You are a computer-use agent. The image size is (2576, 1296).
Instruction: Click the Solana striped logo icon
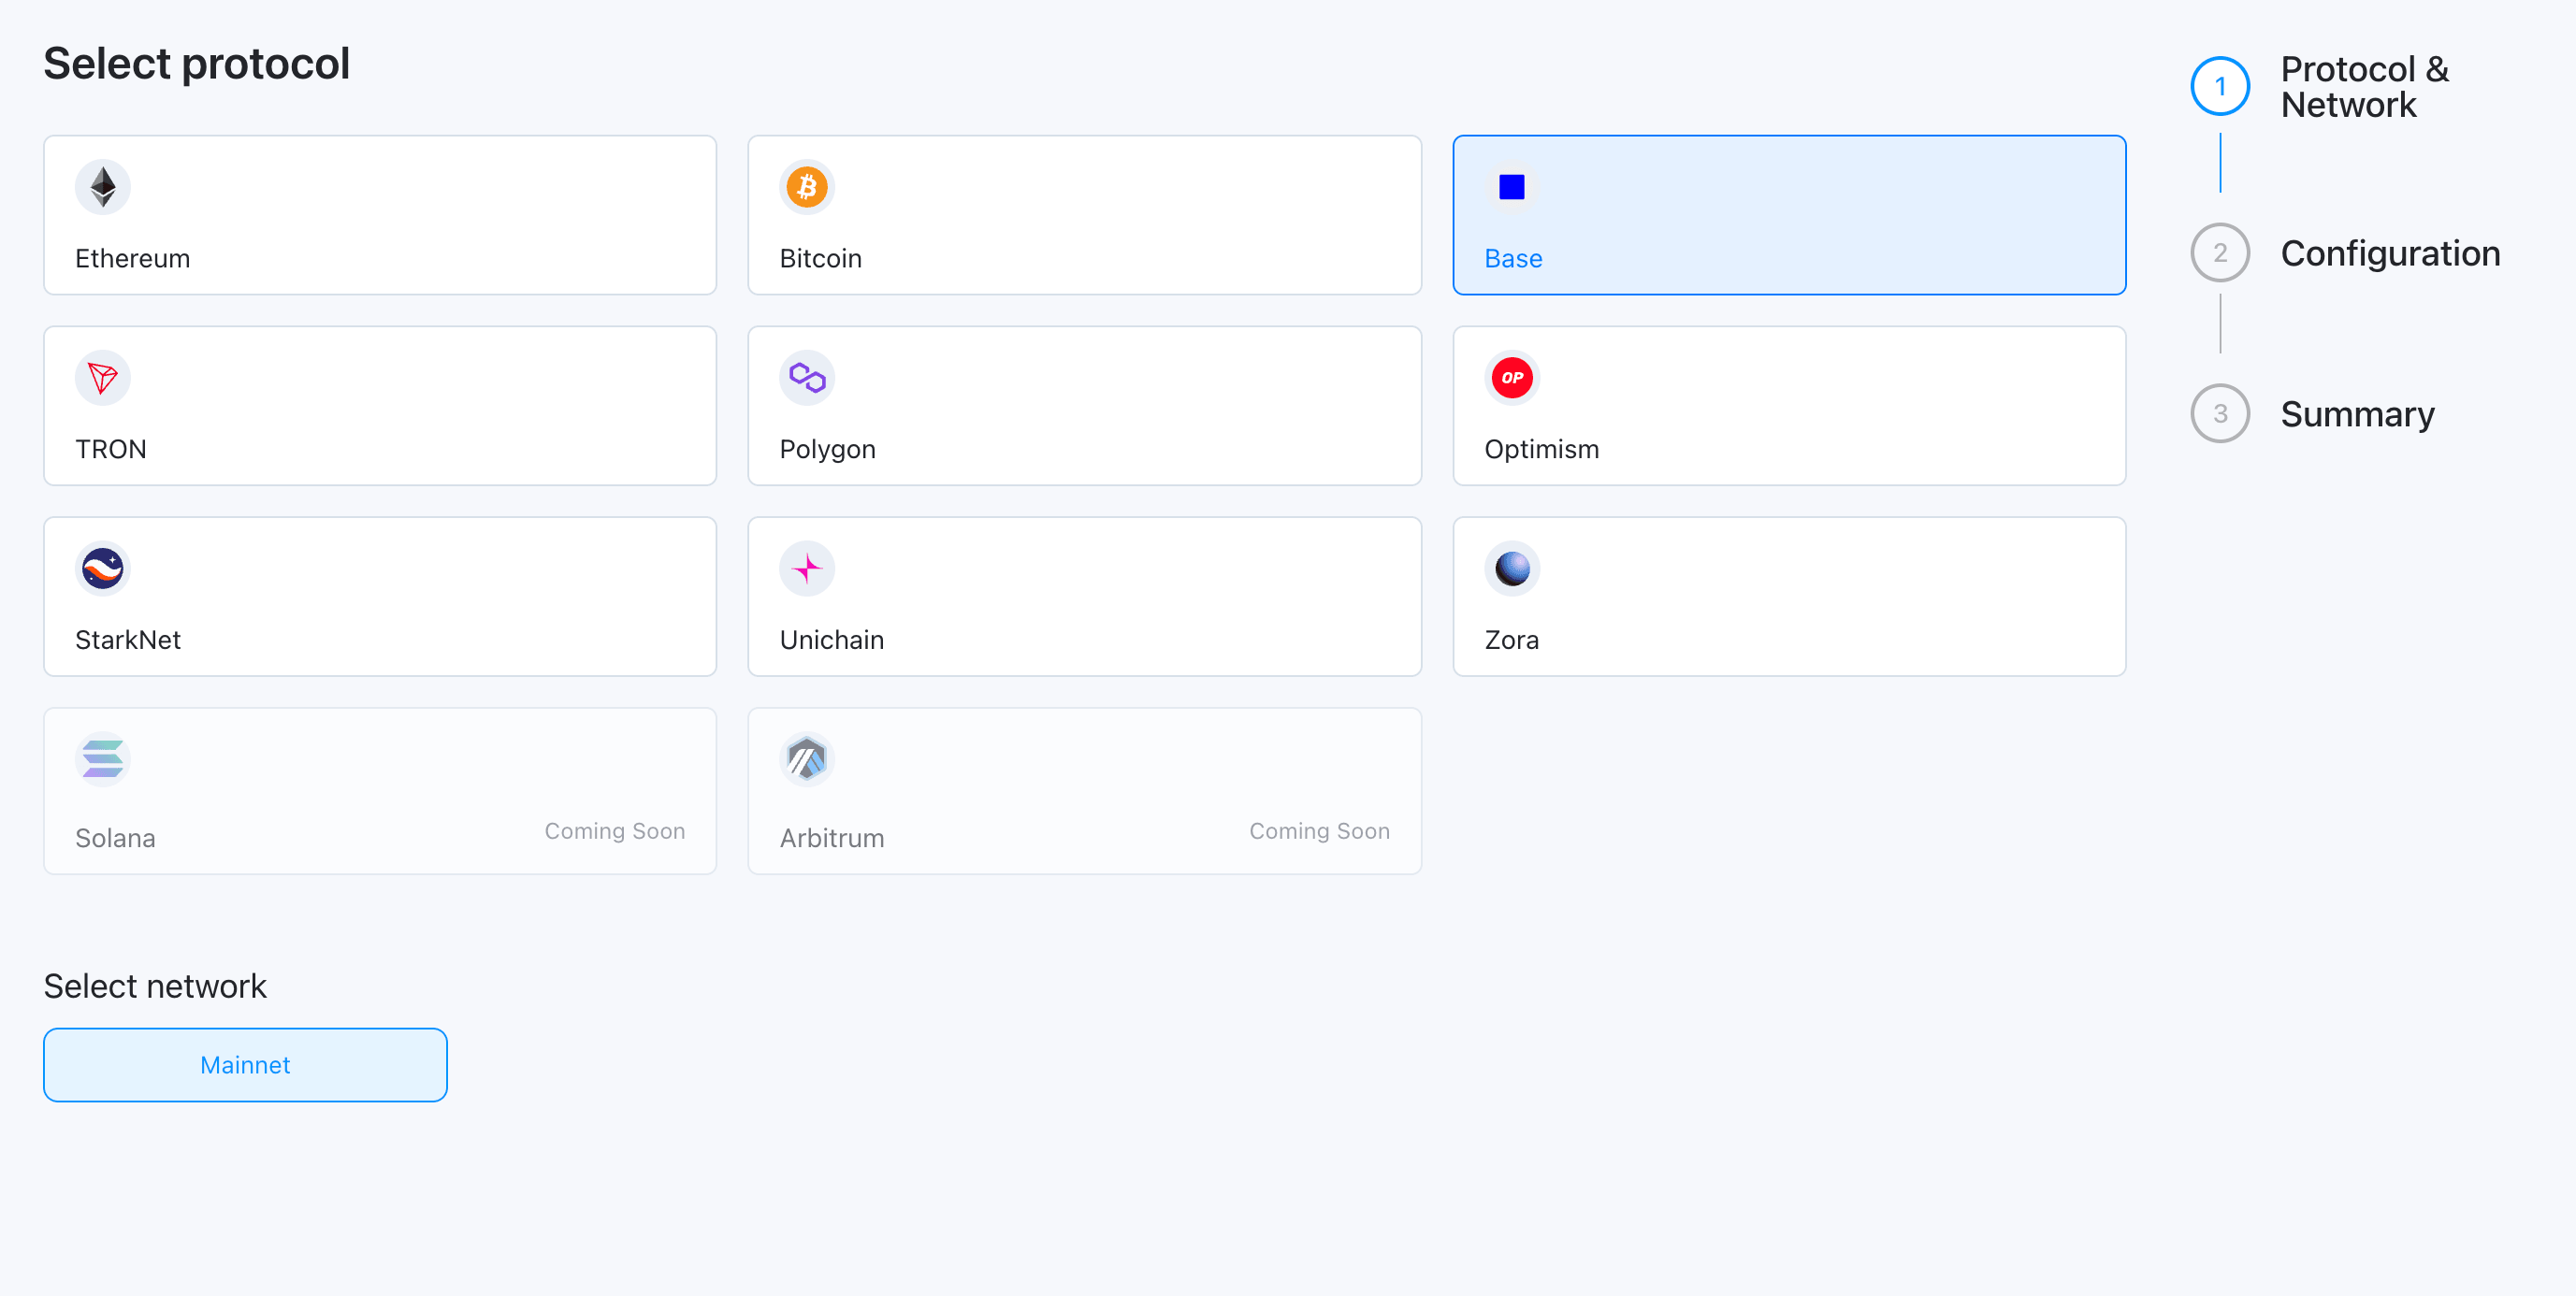[103, 759]
